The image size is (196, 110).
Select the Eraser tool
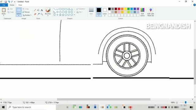[35, 14]
